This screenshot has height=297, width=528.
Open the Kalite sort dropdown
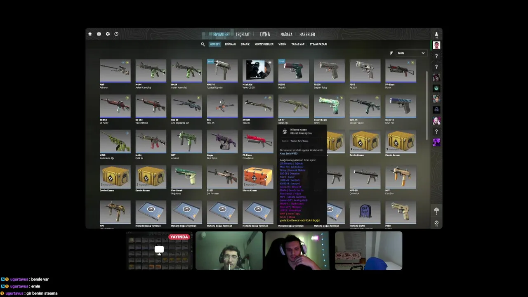[410, 53]
